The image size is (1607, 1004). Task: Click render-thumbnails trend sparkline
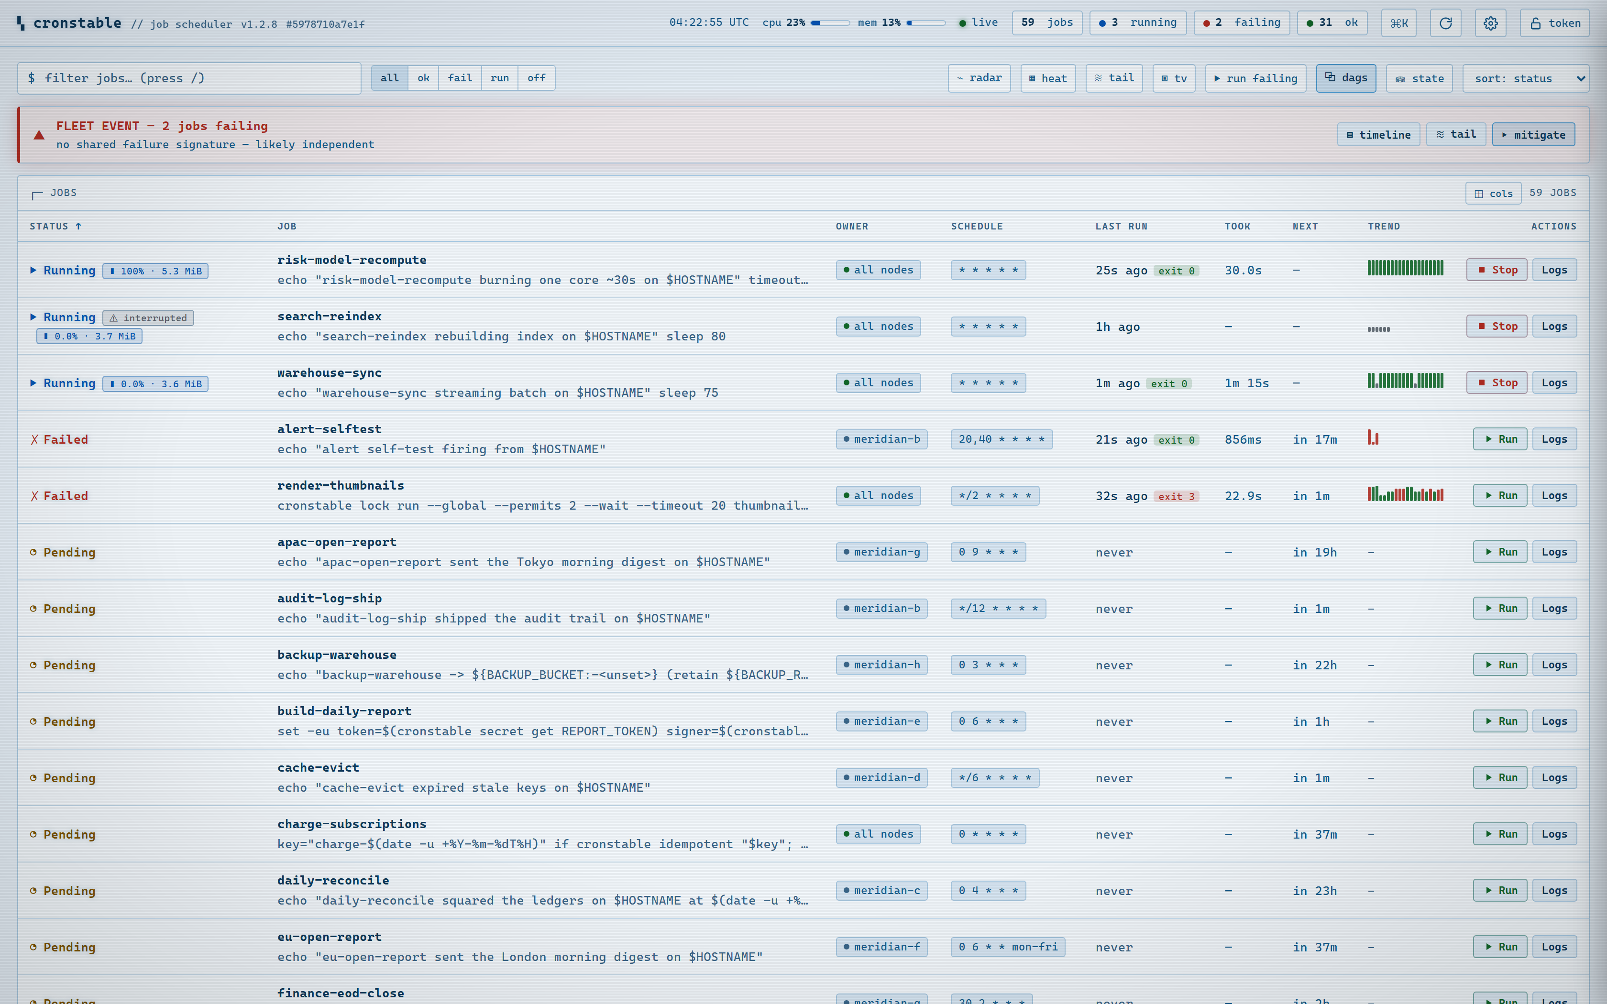click(x=1405, y=494)
